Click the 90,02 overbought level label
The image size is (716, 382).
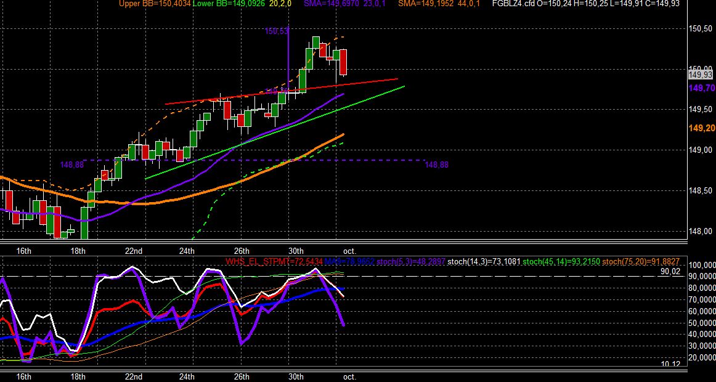671,272
